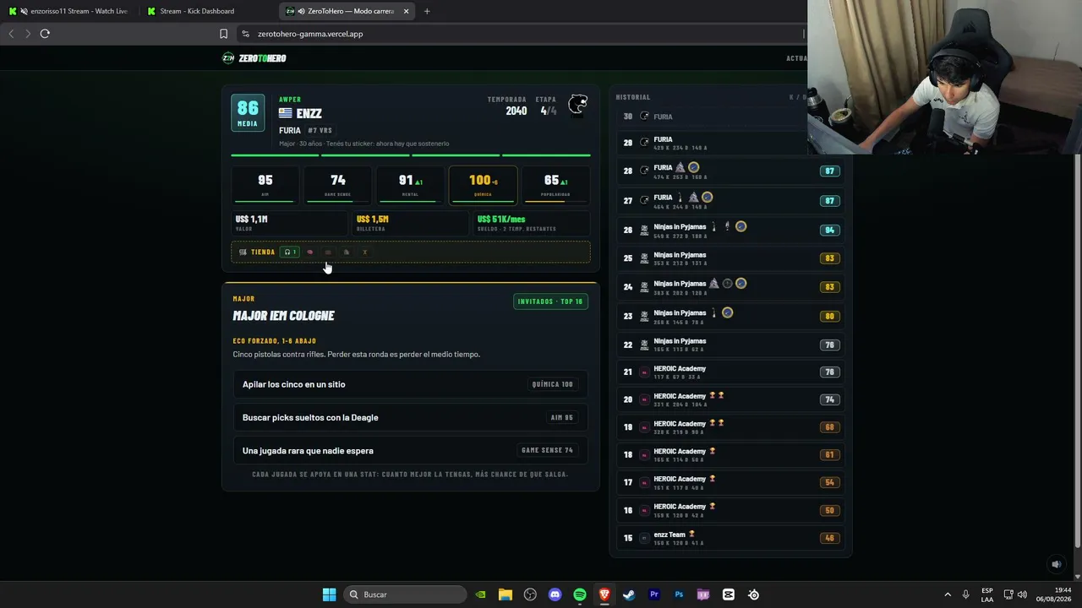Image resolution: width=1082 pixels, height=608 pixels.
Task: Click the Game Sense 74 stat card
Action: coord(337,186)
